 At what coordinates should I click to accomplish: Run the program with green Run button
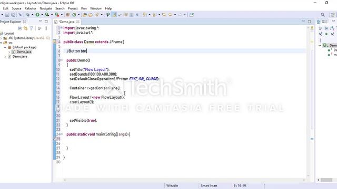tap(37, 15)
